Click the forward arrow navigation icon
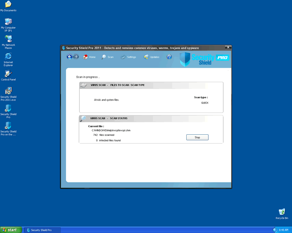Screen dimensions: 292x233 pos(76,57)
